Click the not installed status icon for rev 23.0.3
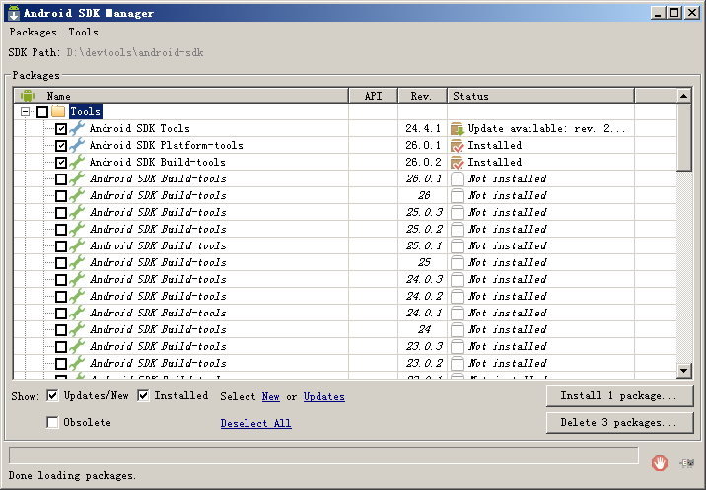The width and height of the screenshot is (706, 490). coord(457,346)
